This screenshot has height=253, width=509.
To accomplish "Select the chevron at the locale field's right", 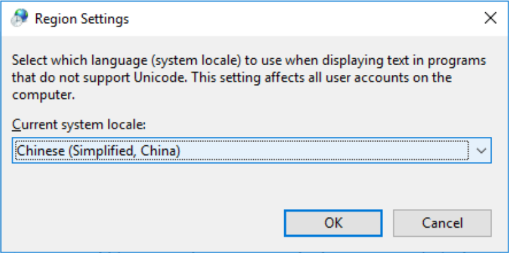I will 481,150.
